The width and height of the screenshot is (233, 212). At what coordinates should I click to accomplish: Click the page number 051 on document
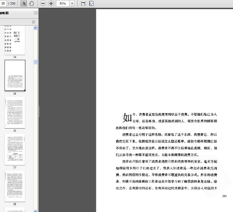(224, 196)
